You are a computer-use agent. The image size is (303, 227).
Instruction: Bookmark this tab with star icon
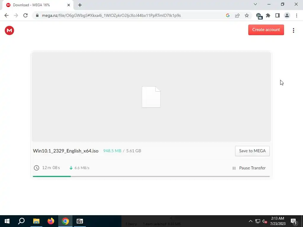[x=247, y=15]
